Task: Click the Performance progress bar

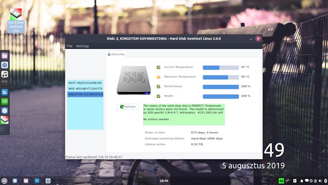Action: pos(221,87)
